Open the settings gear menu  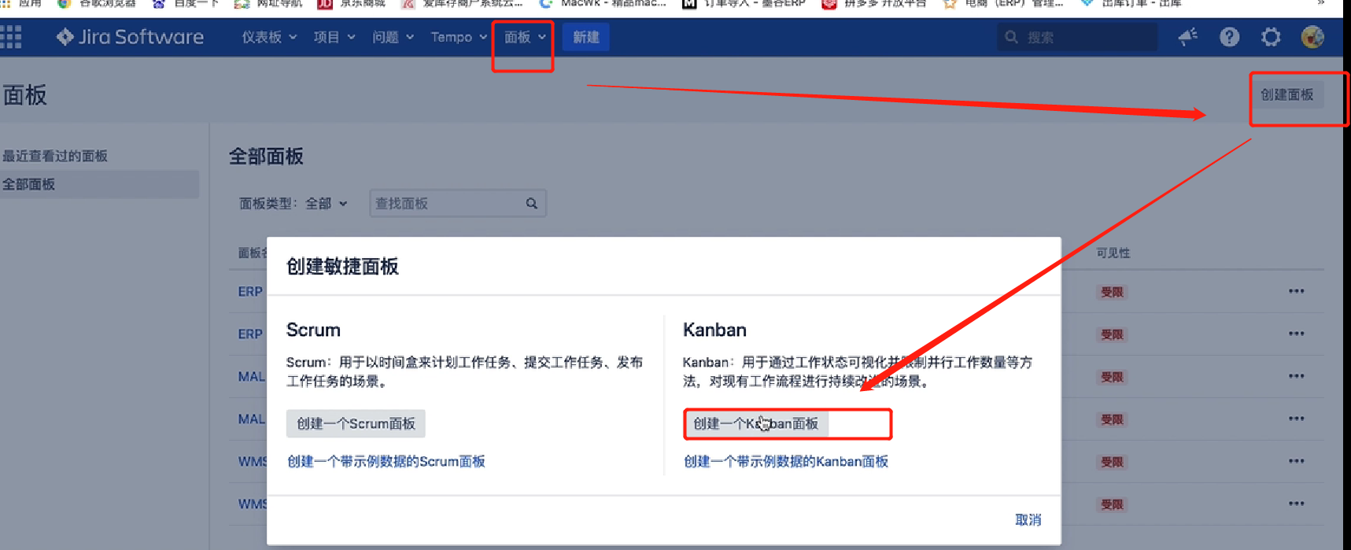click(1271, 37)
